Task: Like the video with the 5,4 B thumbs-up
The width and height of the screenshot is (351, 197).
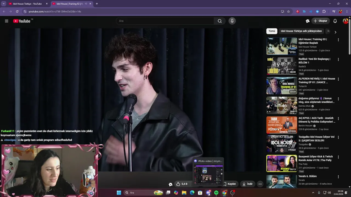Action: click(182, 184)
